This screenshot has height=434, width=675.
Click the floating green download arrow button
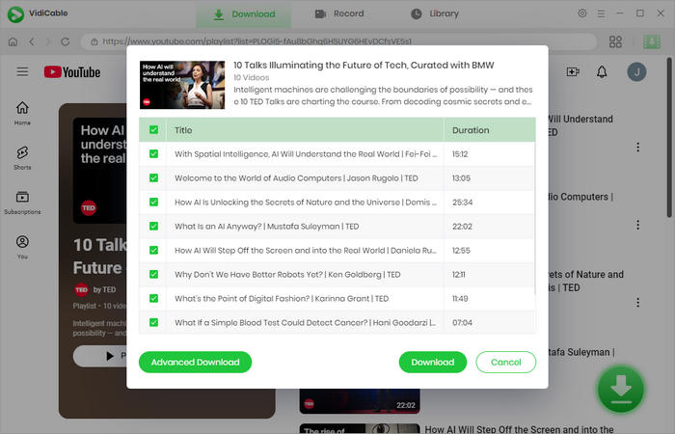pyautogui.click(x=620, y=390)
